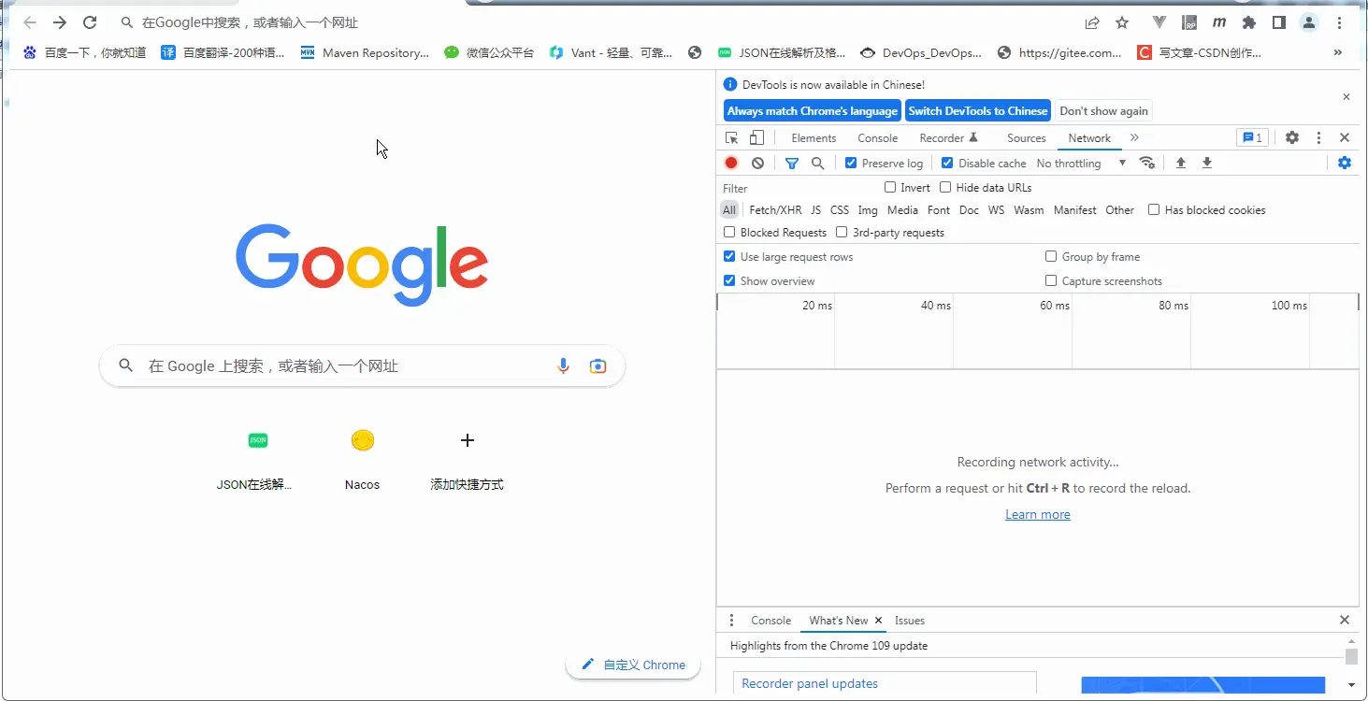Click the inspect element picker icon
Image resolution: width=1368 pixels, height=701 pixels.
pyautogui.click(x=732, y=137)
